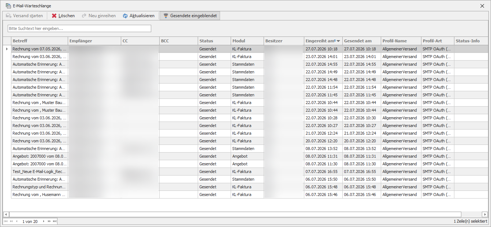Click the row indicator arrow of first row

7,49
